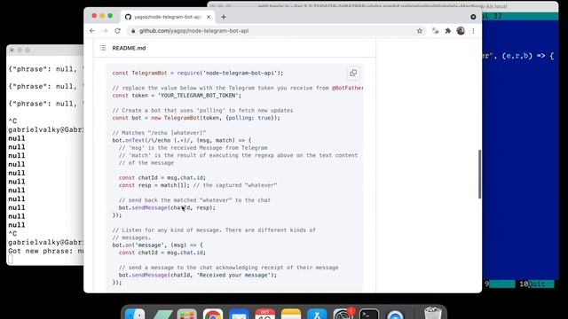568x319 pixels.
Task: Click the 'Got new phrase' line in left terminal
Action: click(45, 251)
